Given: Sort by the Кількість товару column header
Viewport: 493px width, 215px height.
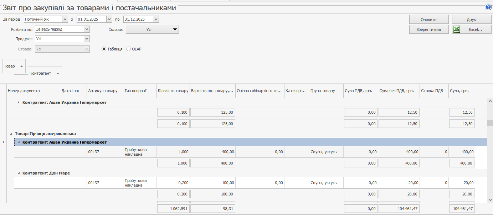Looking at the screenshot, I should (173, 91).
